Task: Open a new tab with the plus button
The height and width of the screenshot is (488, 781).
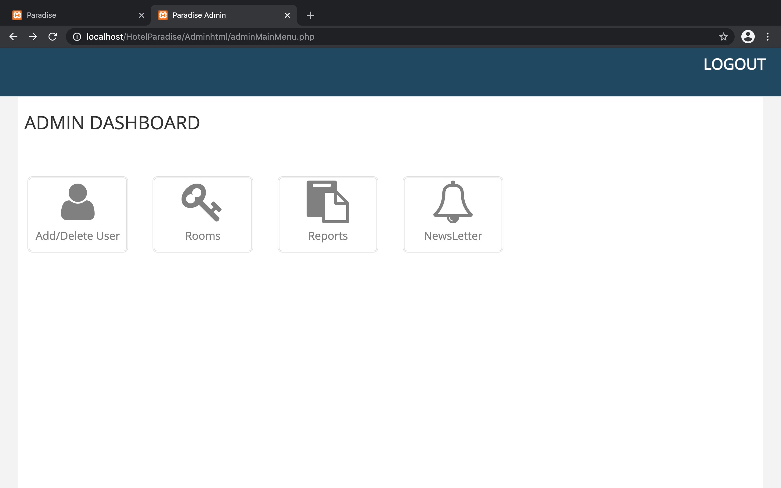Action: (x=311, y=15)
